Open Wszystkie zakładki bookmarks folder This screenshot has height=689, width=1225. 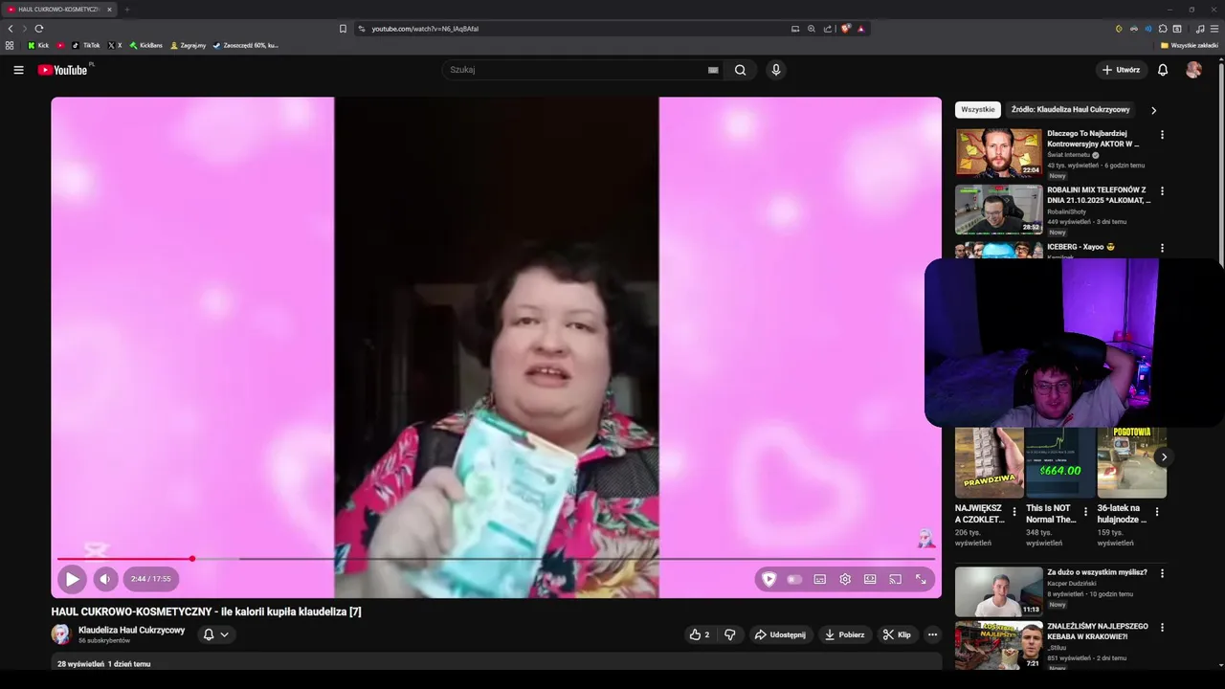point(1190,45)
